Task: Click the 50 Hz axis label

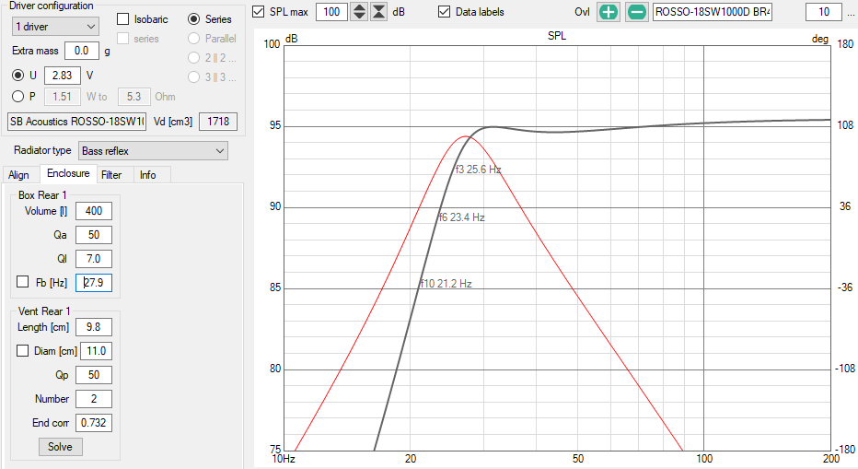Action: coord(578,459)
